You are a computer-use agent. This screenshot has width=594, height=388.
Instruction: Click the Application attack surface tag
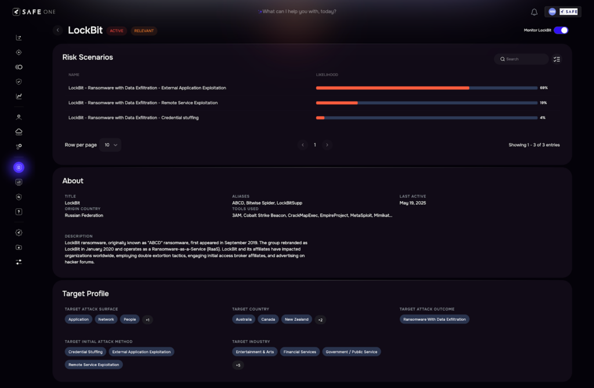click(x=78, y=320)
